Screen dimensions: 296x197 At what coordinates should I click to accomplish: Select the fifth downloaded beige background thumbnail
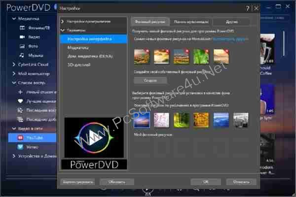click(x=221, y=56)
